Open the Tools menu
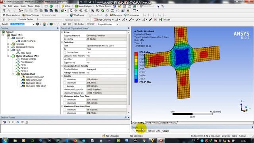The height and width of the screenshot is (143, 254). [30, 6]
